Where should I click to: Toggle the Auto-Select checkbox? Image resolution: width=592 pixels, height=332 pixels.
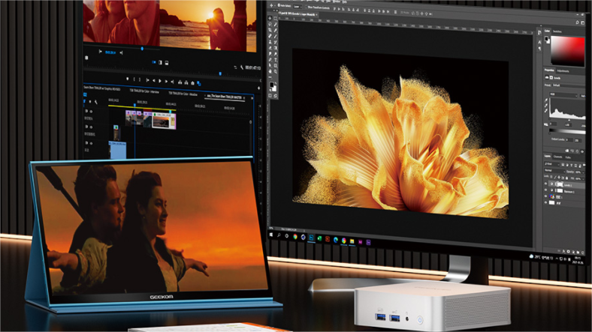(279, 5)
